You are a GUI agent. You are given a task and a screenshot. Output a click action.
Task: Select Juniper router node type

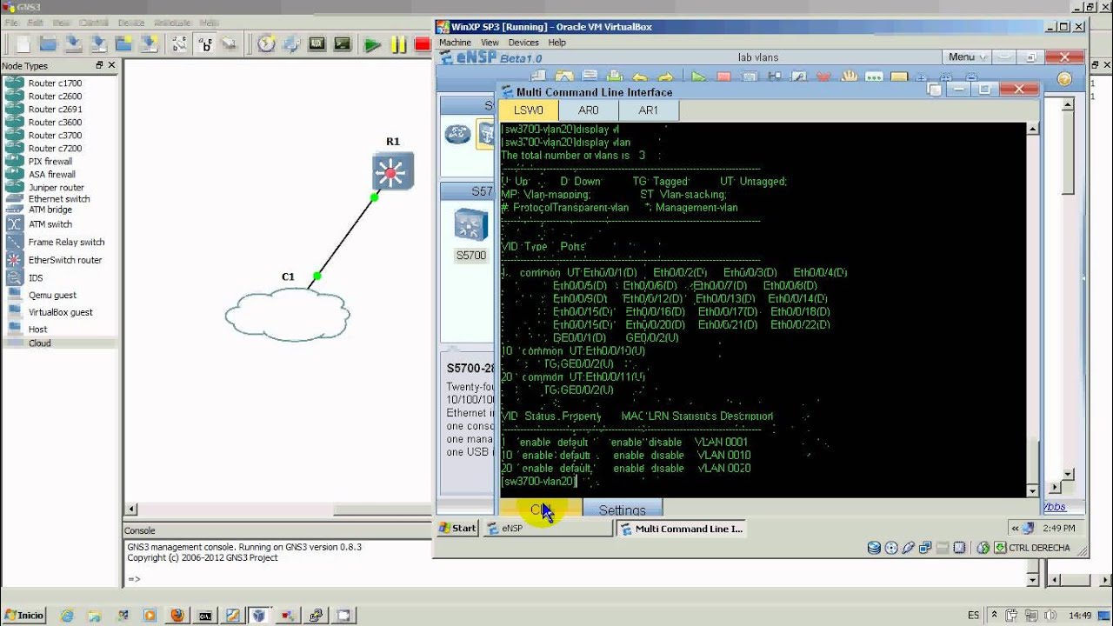click(56, 188)
